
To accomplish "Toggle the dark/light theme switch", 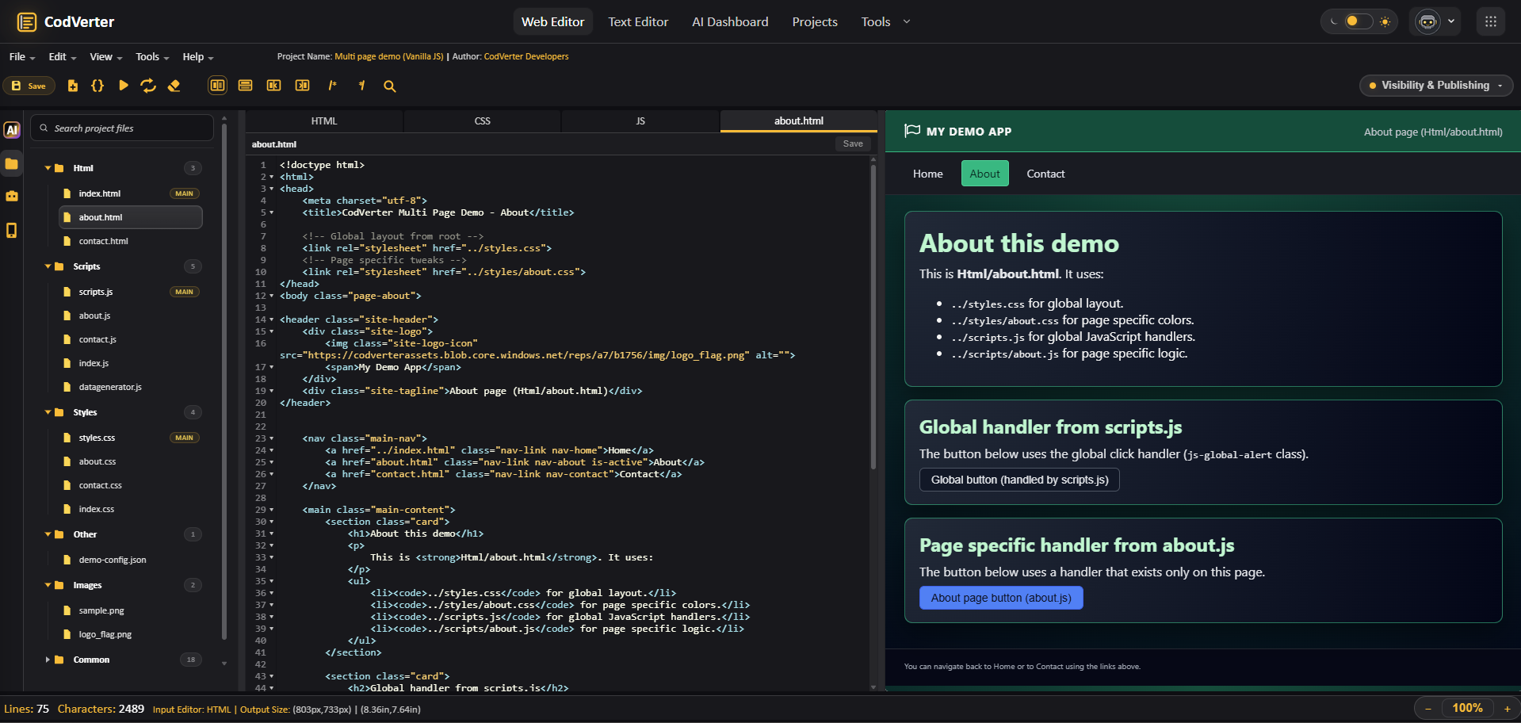I will (1359, 21).
